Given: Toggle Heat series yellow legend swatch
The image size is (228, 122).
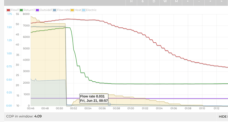Looking at the screenshot, I should [72, 10].
